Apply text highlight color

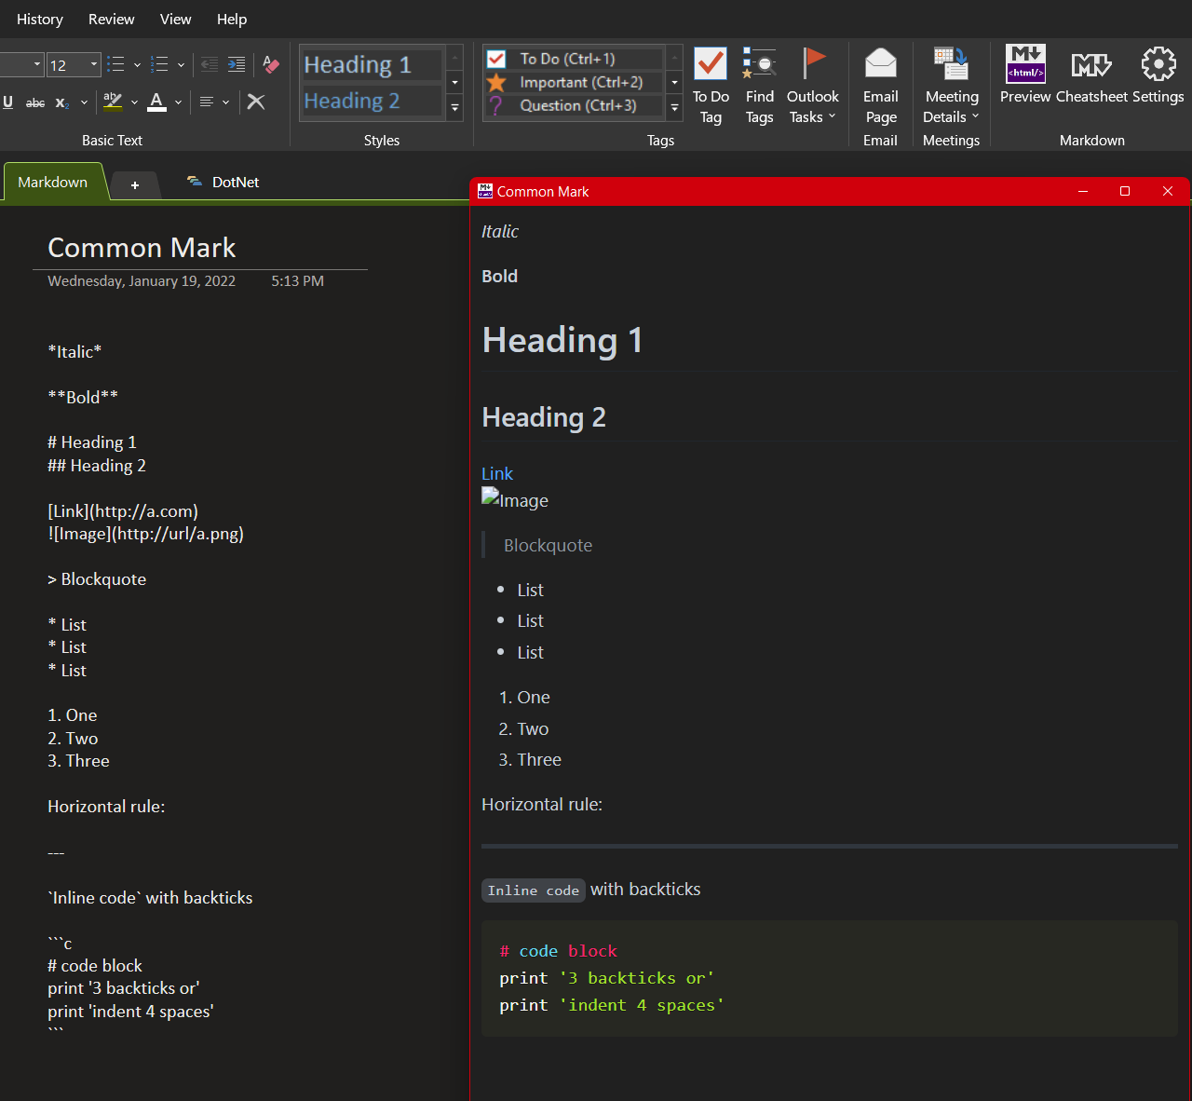[x=113, y=102]
